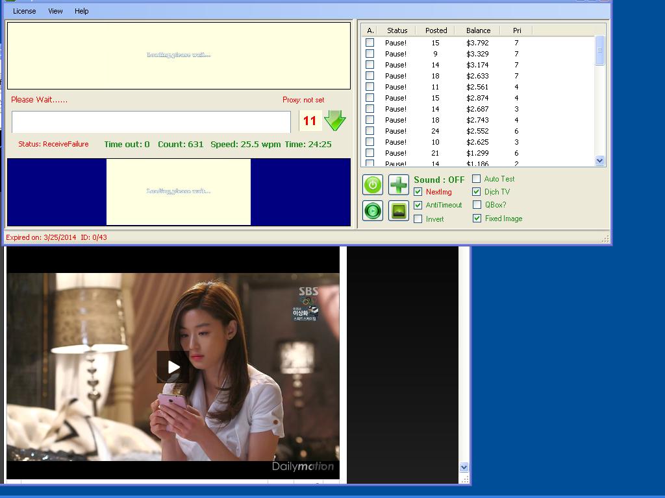Enable the QBox? checkbox
Screen dimensions: 665x498
[477, 205]
